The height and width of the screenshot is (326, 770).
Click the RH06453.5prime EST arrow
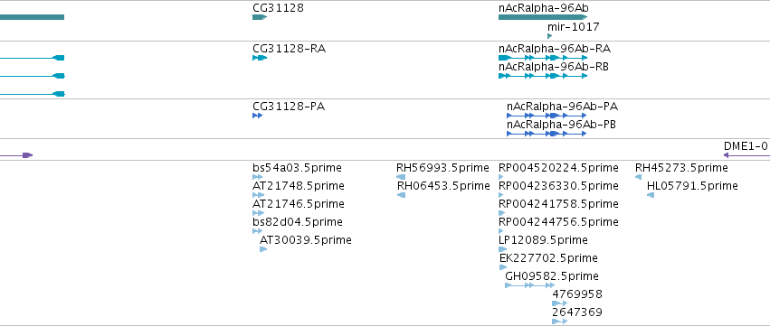(401, 195)
